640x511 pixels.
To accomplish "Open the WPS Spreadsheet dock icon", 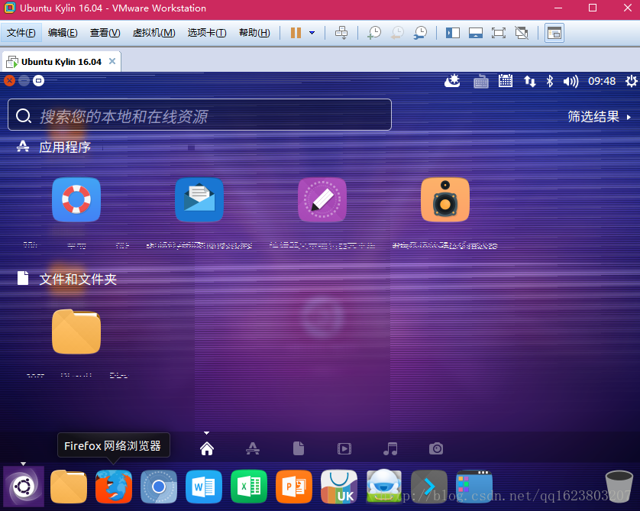I will 248,486.
